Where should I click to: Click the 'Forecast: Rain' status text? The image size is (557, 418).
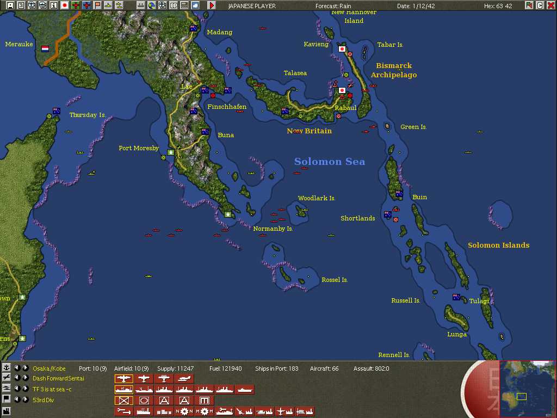pos(333,6)
